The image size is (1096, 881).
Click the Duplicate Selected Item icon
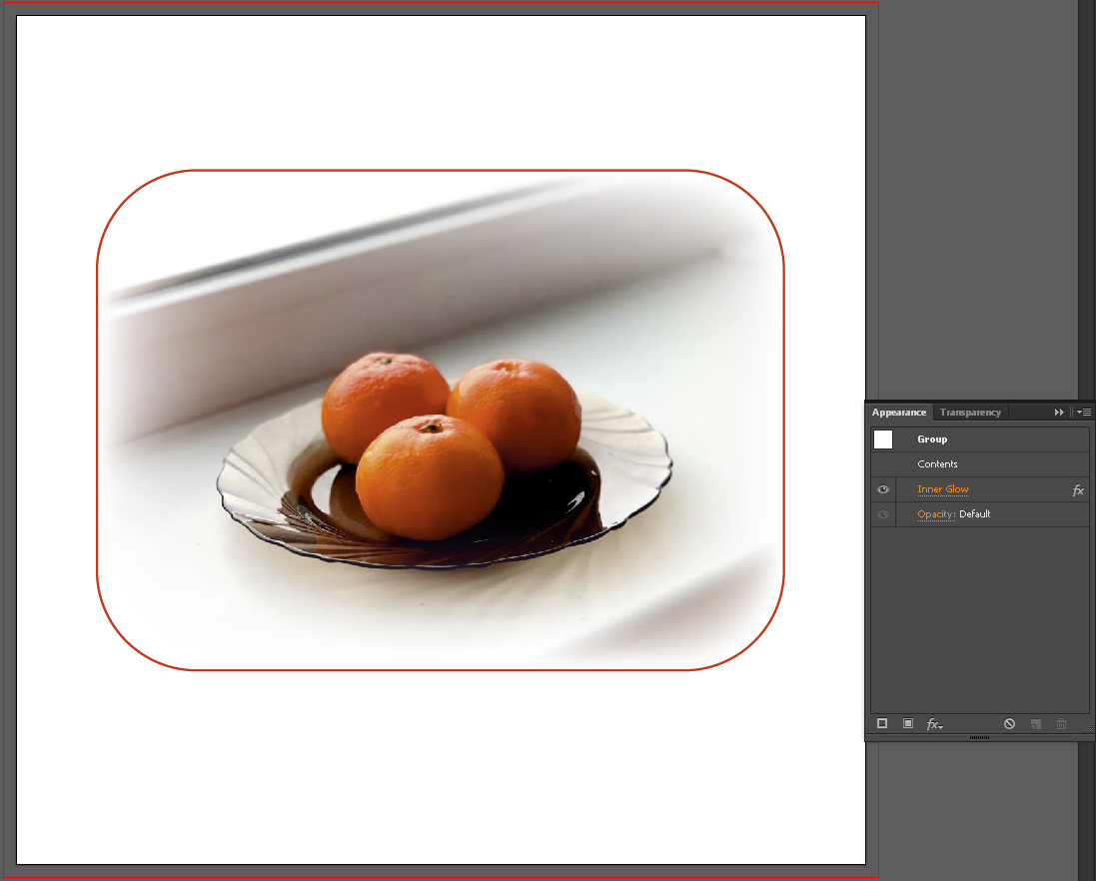click(1036, 724)
